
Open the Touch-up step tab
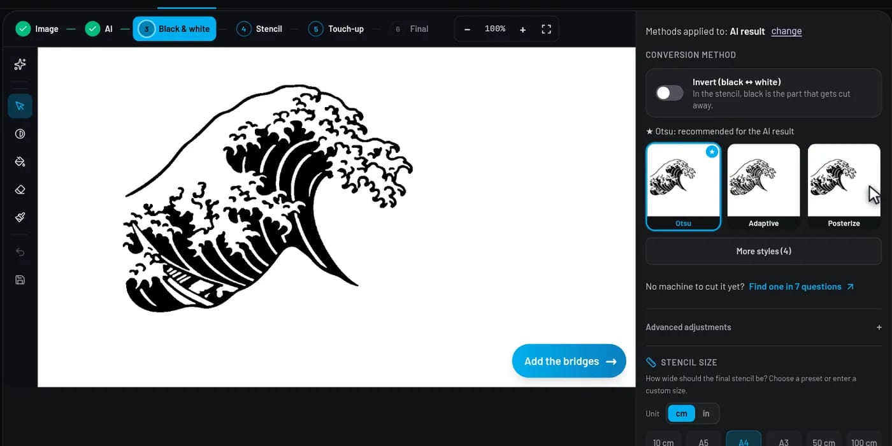pyautogui.click(x=336, y=29)
